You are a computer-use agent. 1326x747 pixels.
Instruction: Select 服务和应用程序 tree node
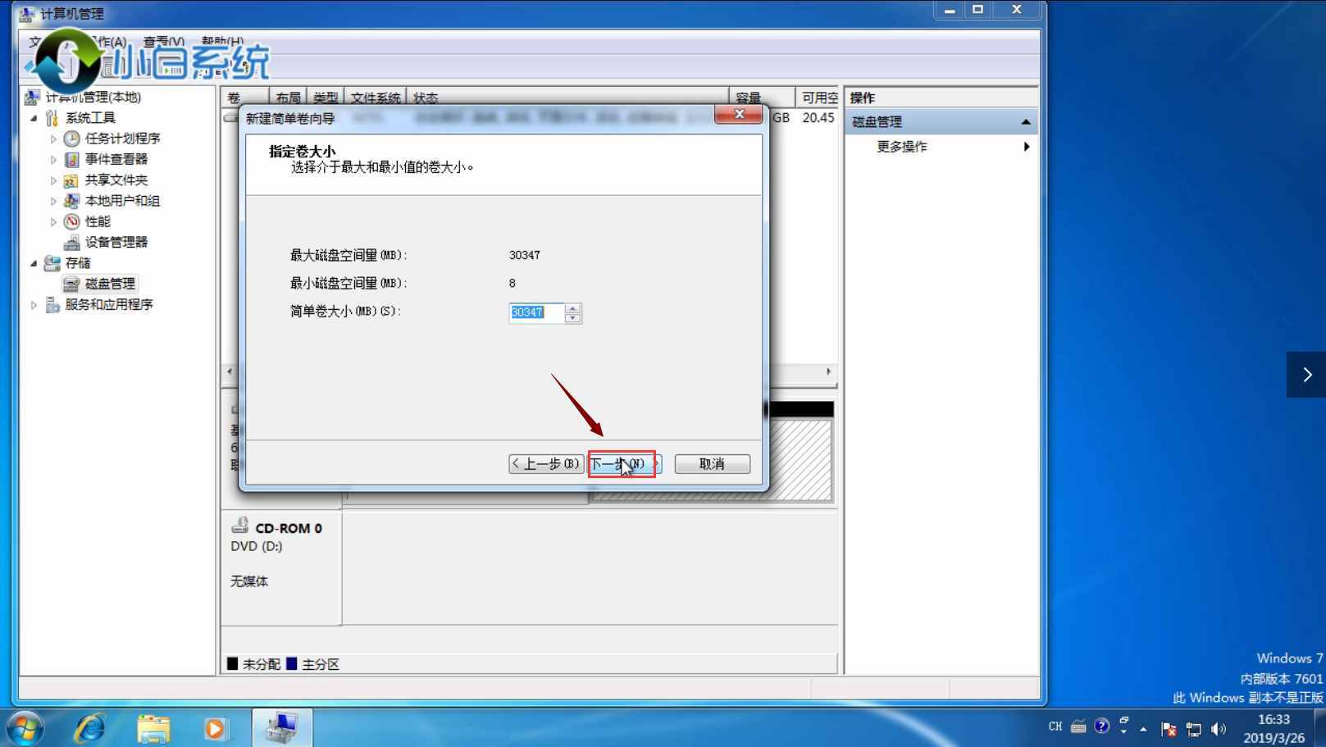tap(109, 304)
